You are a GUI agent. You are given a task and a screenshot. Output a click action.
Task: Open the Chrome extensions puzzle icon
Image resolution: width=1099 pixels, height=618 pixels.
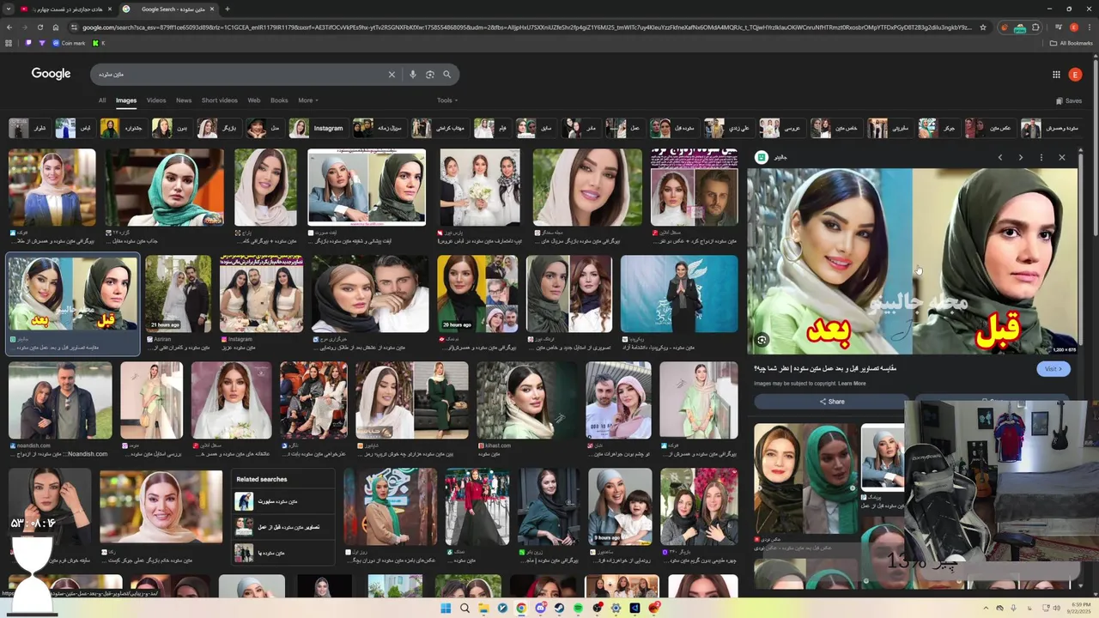1035,27
